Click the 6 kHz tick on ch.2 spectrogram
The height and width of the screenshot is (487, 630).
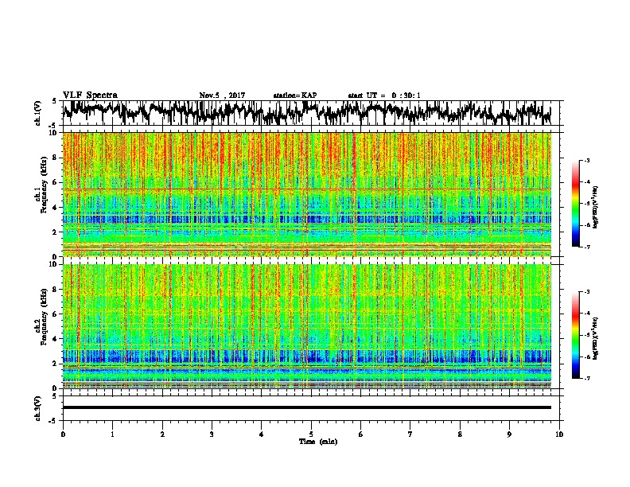click(56, 314)
